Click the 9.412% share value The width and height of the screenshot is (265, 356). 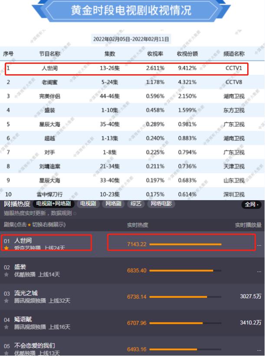[187, 68]
